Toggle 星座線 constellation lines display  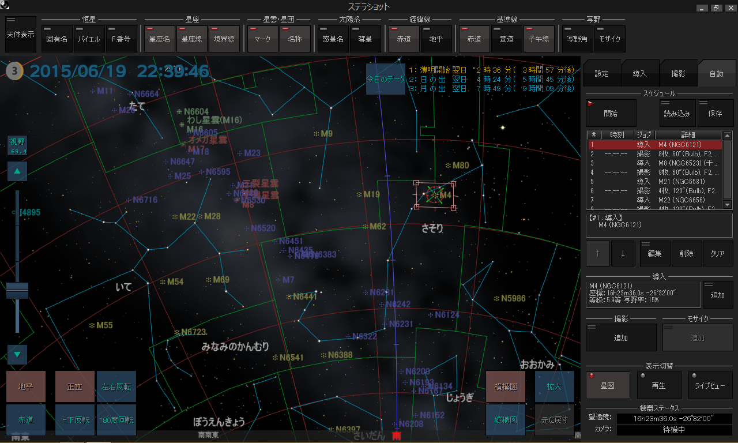click(191, 39)
